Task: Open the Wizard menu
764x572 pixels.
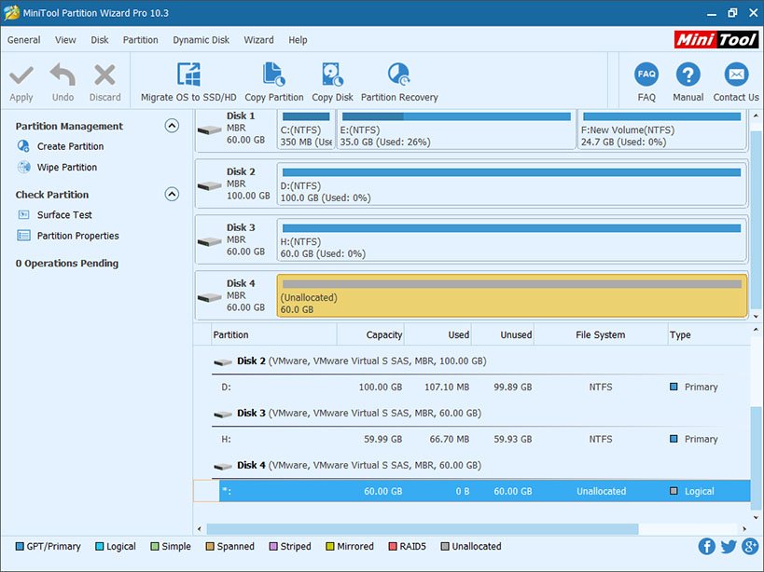Action: click(258, 40)
